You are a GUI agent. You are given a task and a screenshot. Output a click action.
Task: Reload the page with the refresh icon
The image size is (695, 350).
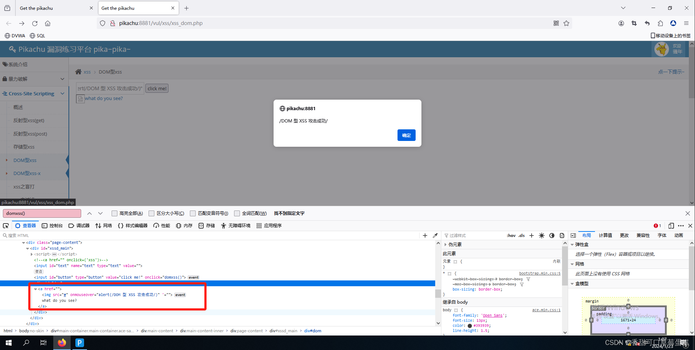[35, 23]
